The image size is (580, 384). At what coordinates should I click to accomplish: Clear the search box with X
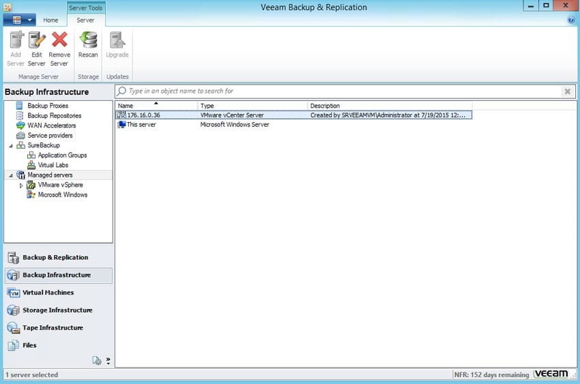[x=567, y=91]
